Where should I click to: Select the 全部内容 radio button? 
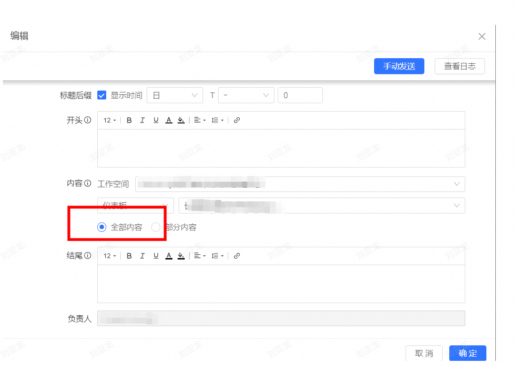tap(102, 227)
